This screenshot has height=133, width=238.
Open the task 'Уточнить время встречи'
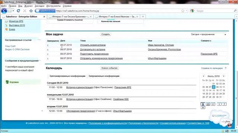pyautogui.click(x=93, y=45)
